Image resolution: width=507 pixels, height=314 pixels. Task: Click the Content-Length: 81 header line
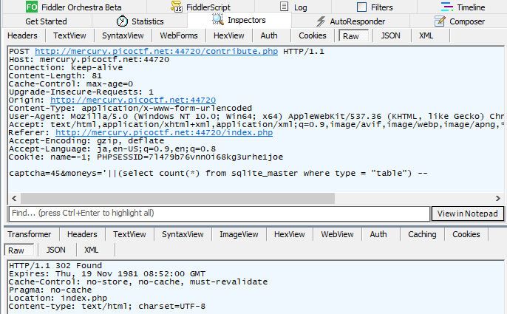(55, 76)
